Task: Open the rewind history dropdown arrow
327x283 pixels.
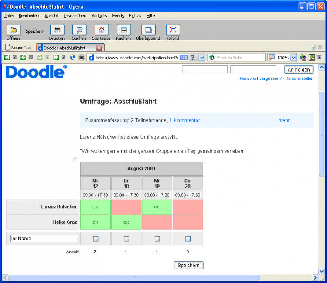Action: 14,57
